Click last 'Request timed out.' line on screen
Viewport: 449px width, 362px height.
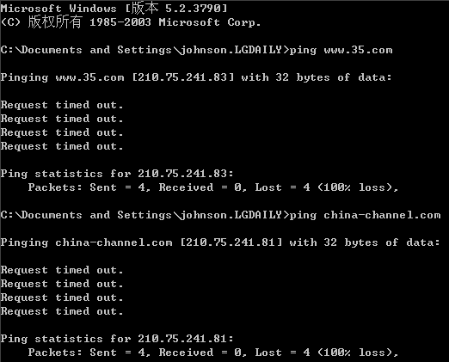(62, 311)
